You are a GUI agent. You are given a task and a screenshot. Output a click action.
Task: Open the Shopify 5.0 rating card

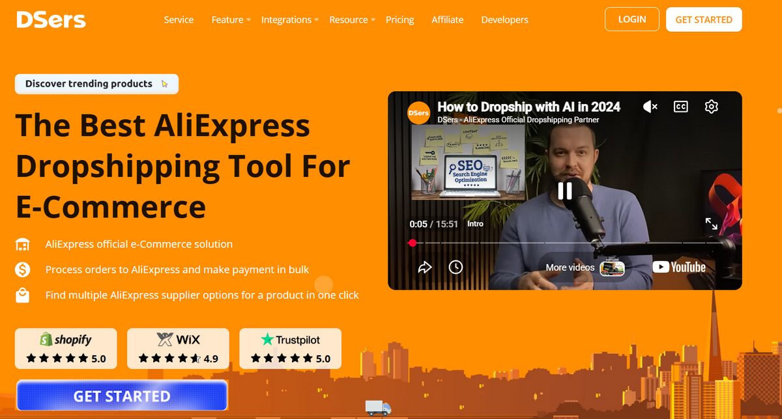(66, 348)
